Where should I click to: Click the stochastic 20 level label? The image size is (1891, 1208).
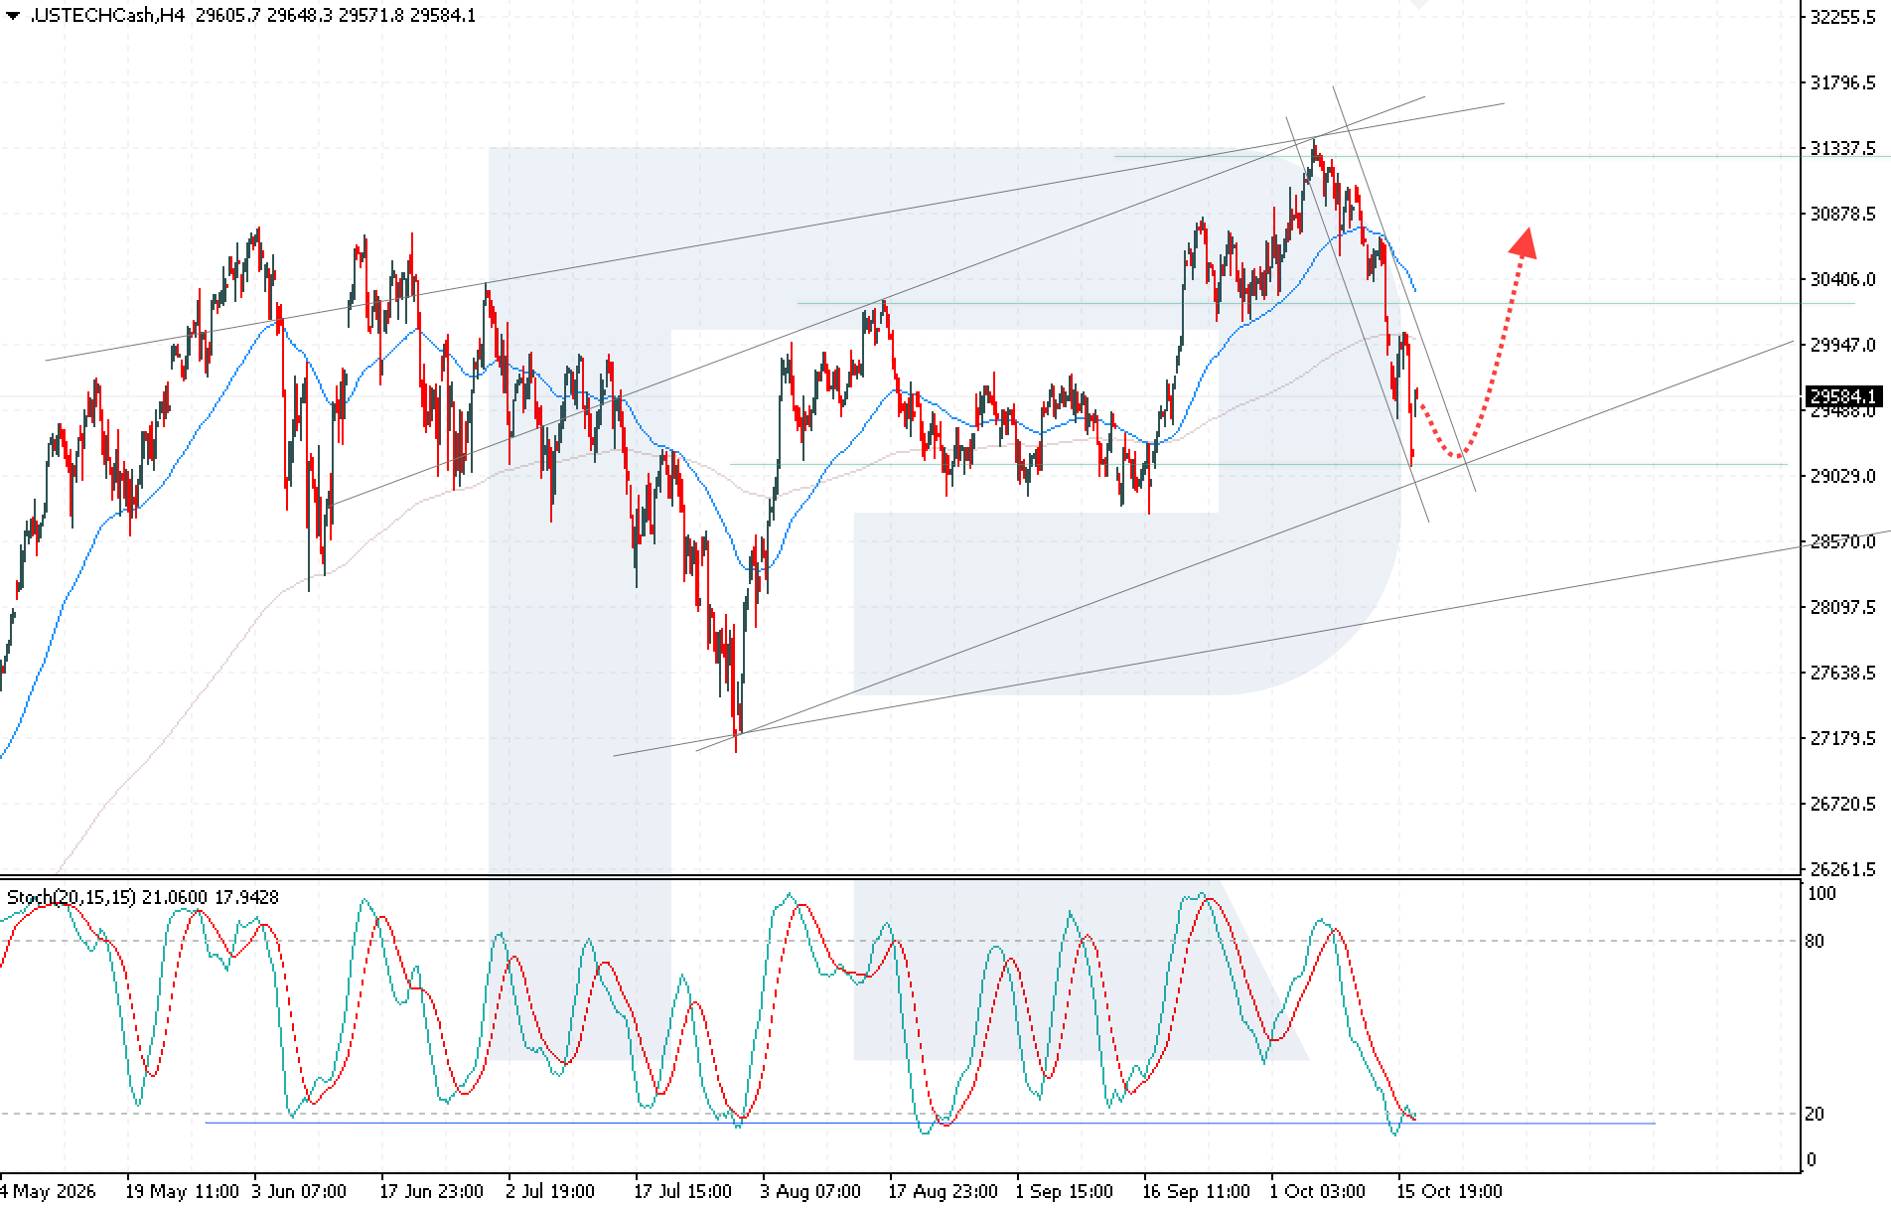[x=1815, y=1115]
